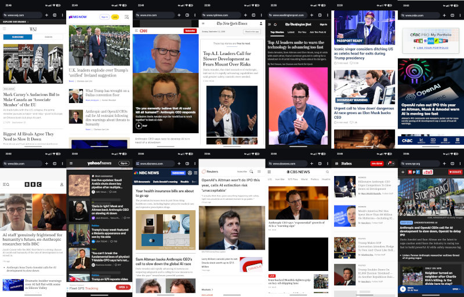
Task: Click Forbes Billionaire Anthropic CEO article thumbnail
Action: 345,186
